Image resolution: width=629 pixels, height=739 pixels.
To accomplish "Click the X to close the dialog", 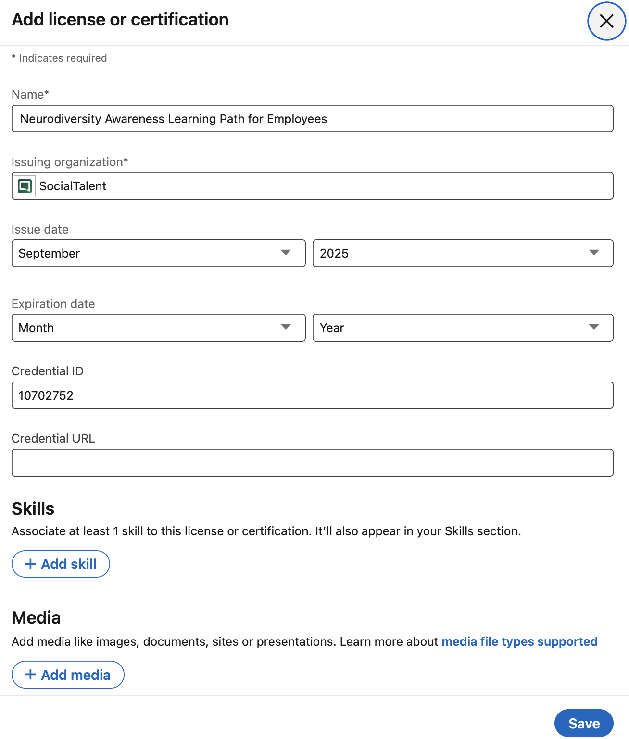I will coord(606,21).
